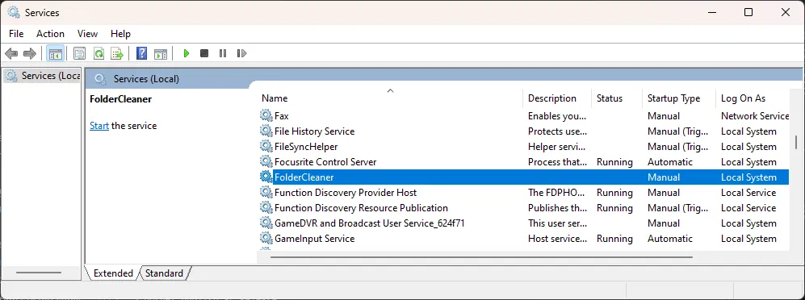This screenshot has height=300, width=805.
Task: Open the View menu
Action: (x=87, y=34)
